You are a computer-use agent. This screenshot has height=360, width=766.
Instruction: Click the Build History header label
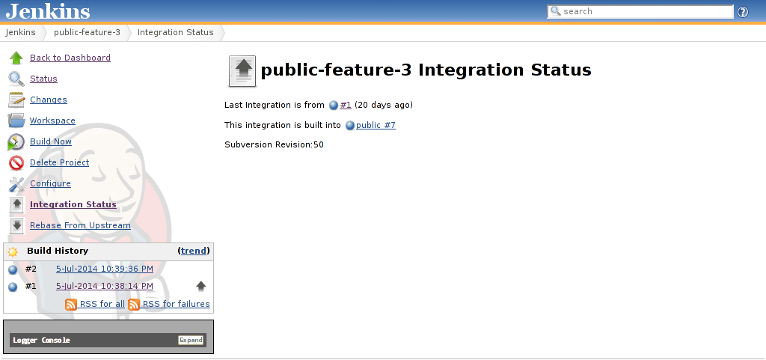(58, 251)
